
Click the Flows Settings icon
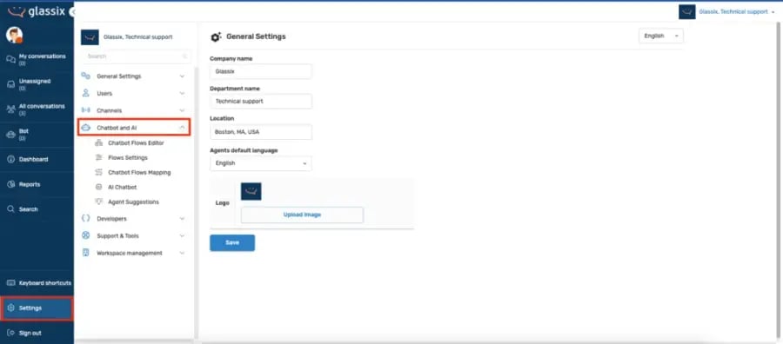tap(99, 157)
